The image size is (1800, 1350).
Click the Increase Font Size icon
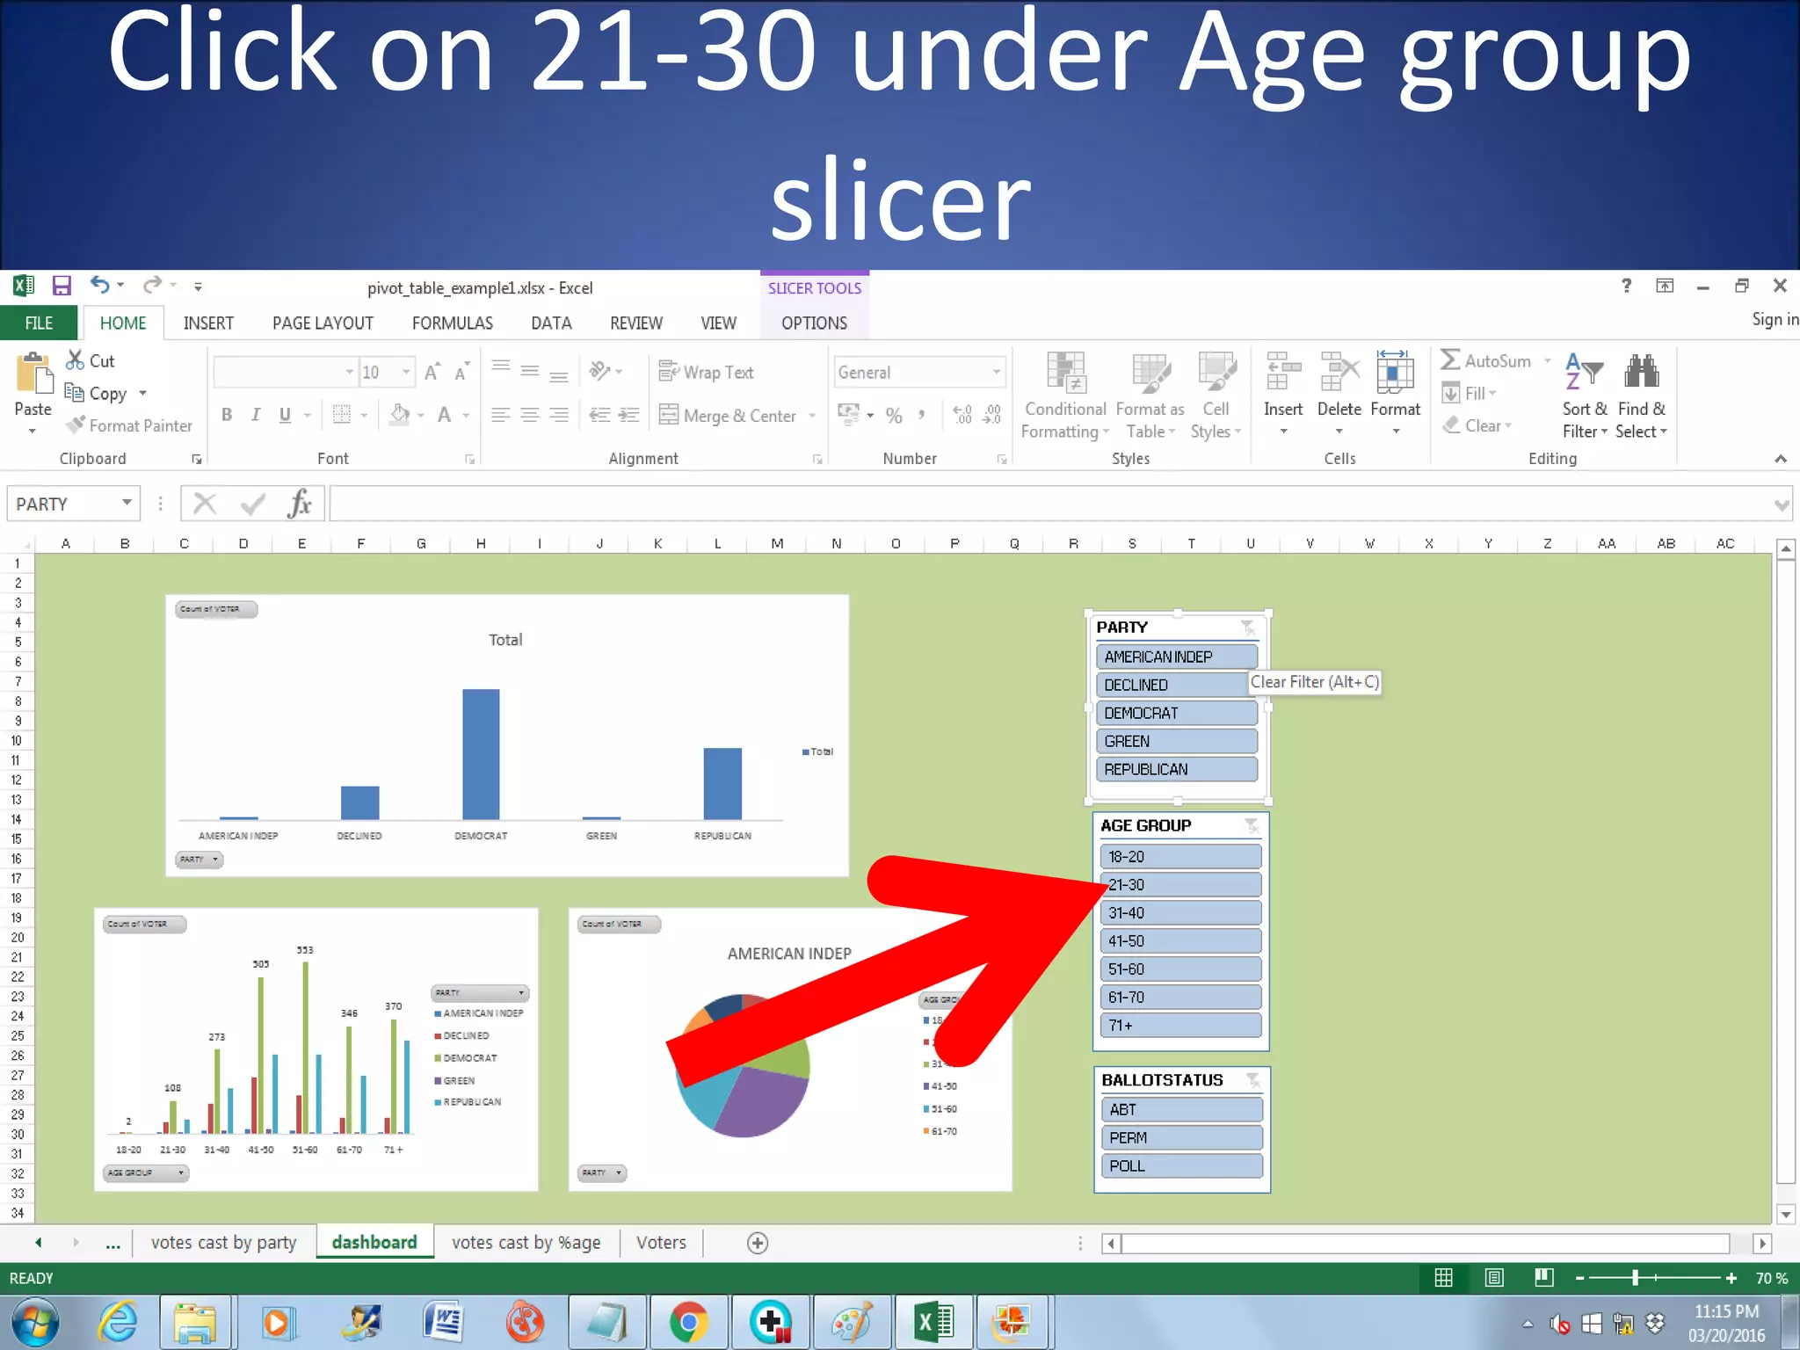point(432,372)
